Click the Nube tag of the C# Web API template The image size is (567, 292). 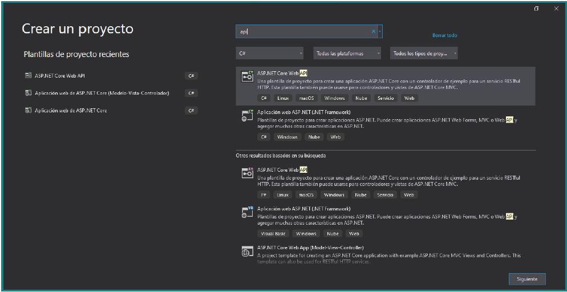361,98
